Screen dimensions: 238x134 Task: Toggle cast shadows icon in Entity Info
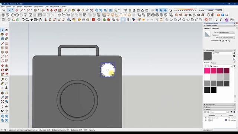229,41
